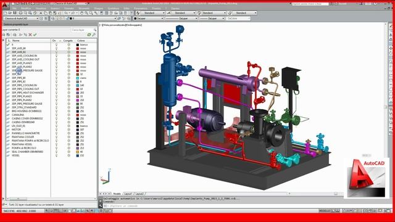
Task: Click the Save diskette toolbar icon
Action: 15,13
